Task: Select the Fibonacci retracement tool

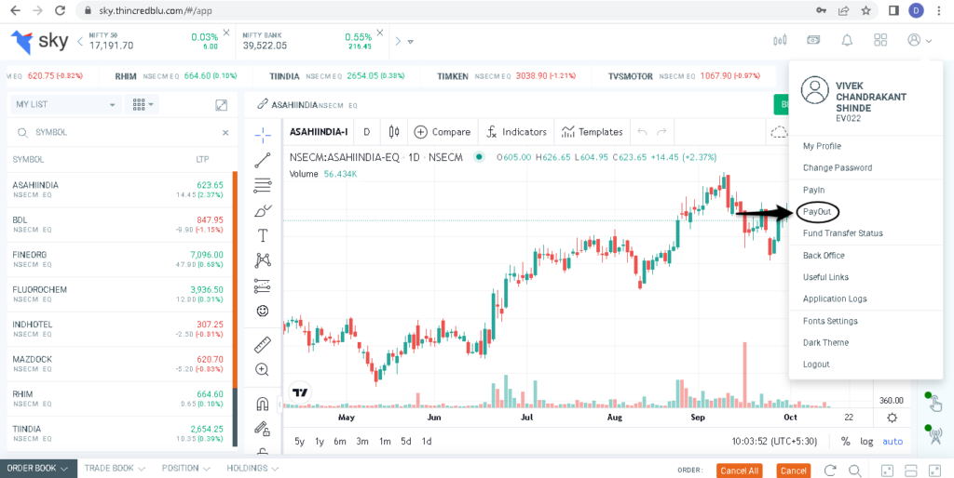Action: (x=263, y=185)
